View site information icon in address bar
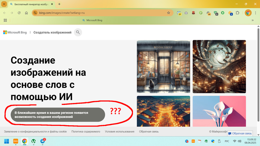The height and width of the screenshot is (146, 260). tap(35, 13)
